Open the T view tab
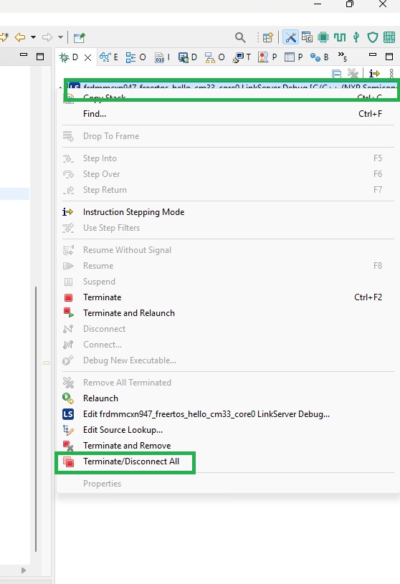 pyautogui.click(x=242, y=57)
